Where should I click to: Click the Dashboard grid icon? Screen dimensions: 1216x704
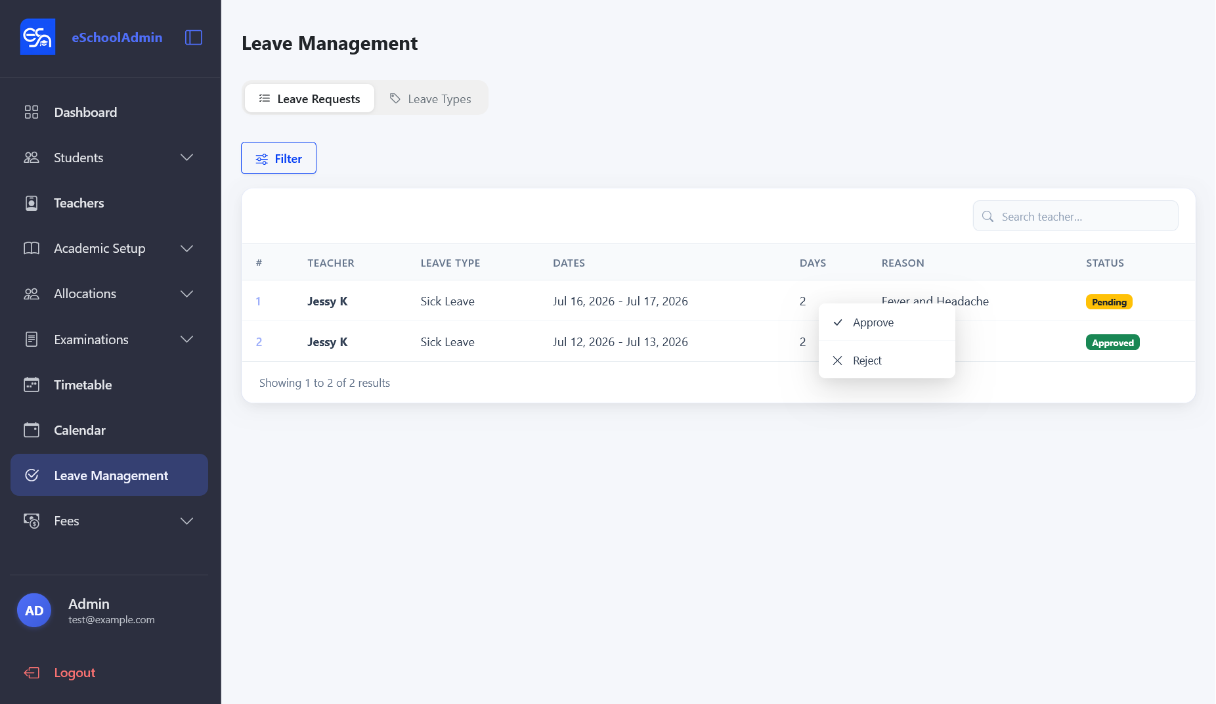(32, 112)
